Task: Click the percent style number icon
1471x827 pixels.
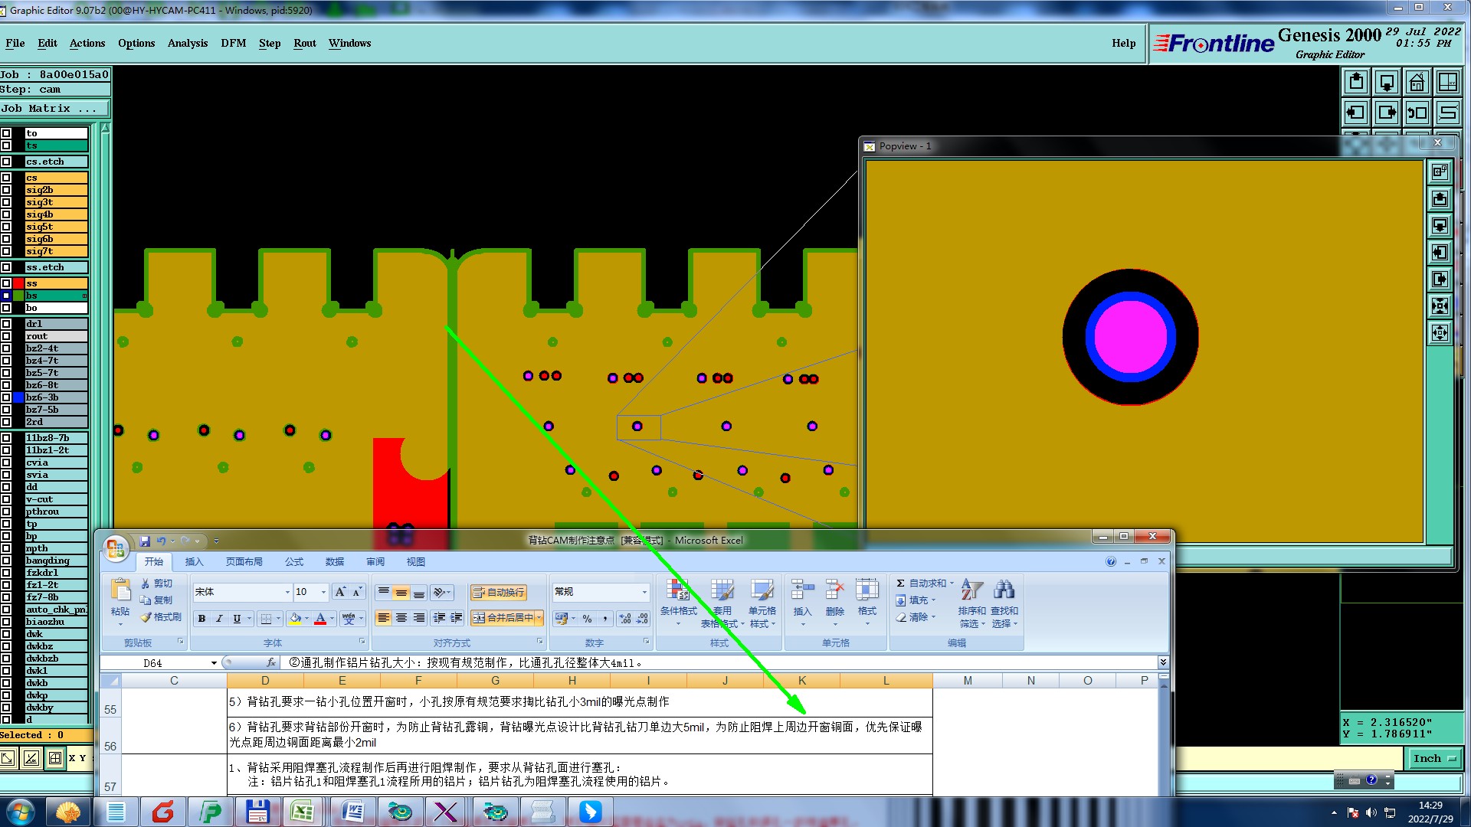Action: 587,618
